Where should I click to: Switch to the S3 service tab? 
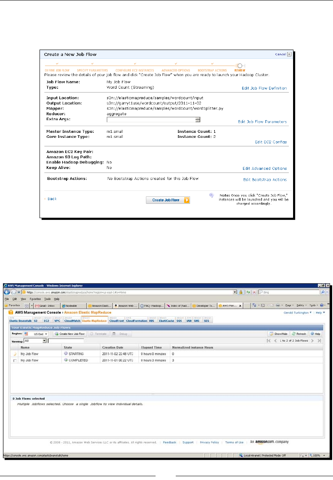(x=36, y=320)
